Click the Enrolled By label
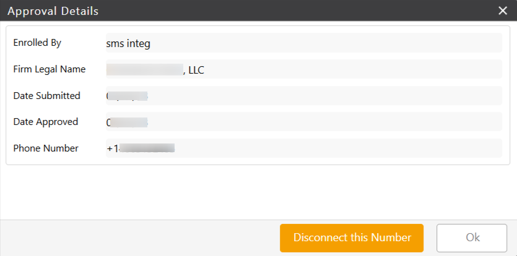This screenshot has height=256, width=517. pos(37,43)
